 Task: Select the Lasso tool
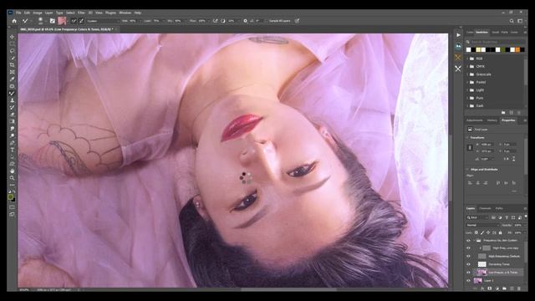pos(13,51)
